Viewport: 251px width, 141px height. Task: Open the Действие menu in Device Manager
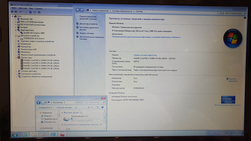[23, 8]
